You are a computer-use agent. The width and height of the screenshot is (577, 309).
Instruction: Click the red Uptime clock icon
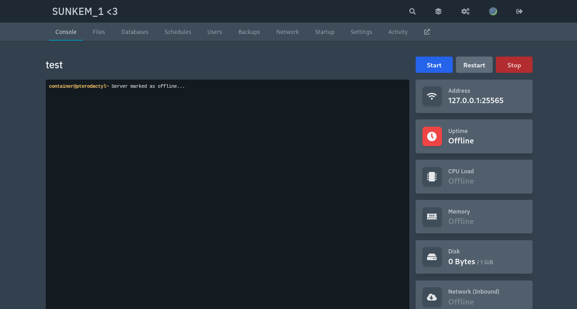point(432,136)
